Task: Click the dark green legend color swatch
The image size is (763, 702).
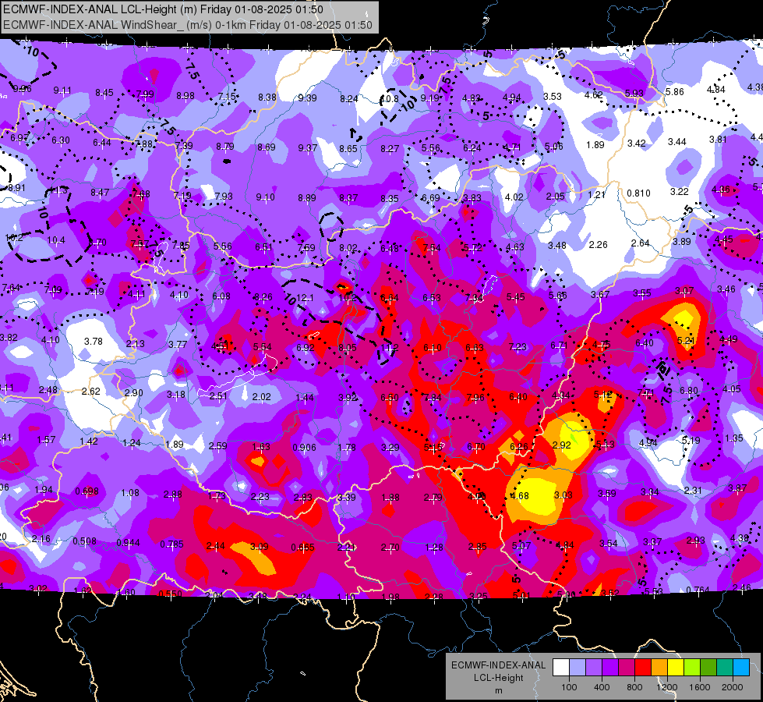Action: [708, 668]
